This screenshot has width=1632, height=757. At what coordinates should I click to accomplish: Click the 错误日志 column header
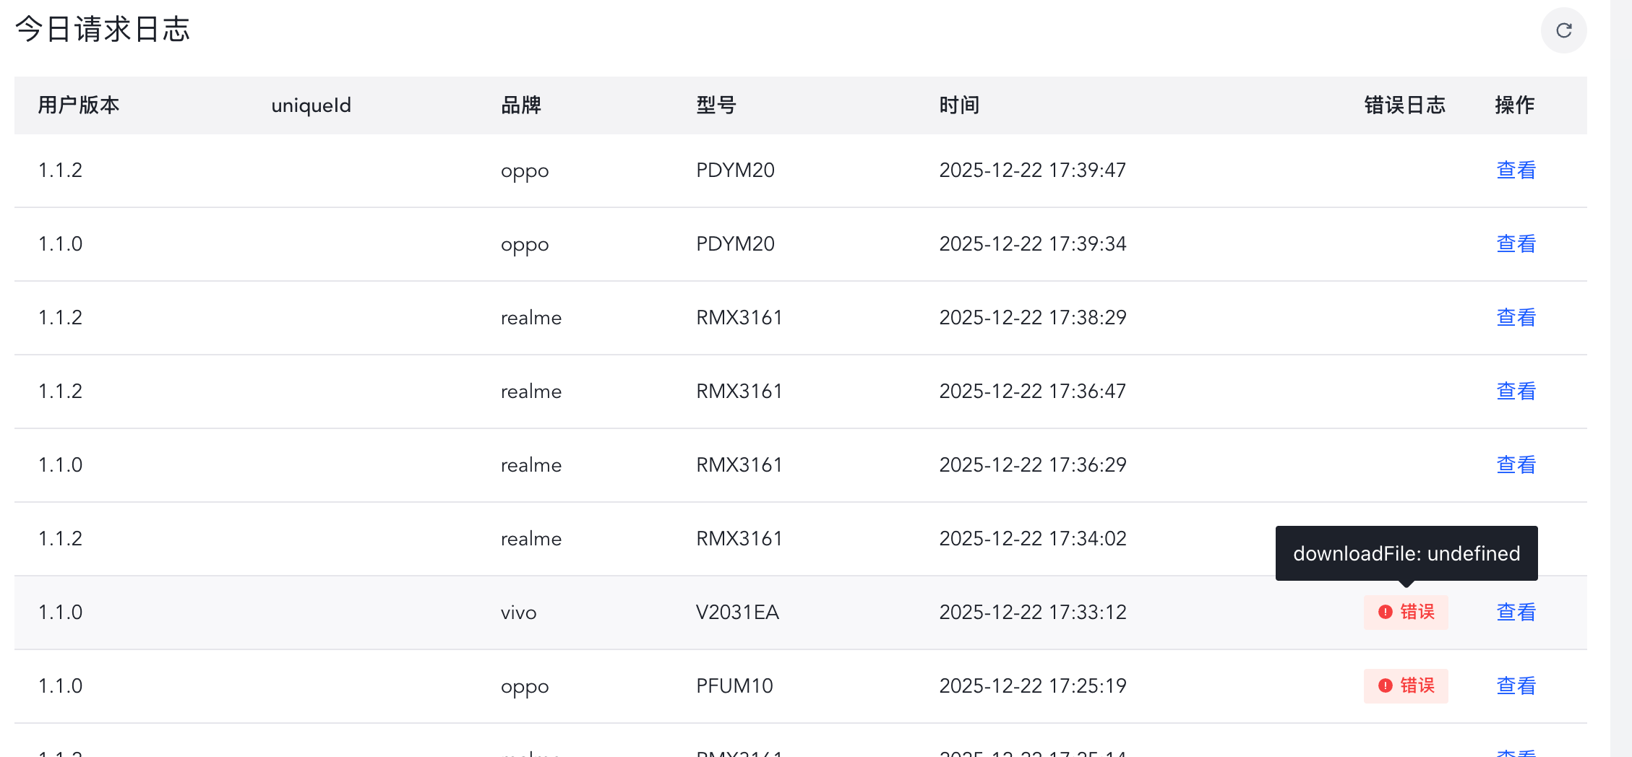tap(1404, 105)
